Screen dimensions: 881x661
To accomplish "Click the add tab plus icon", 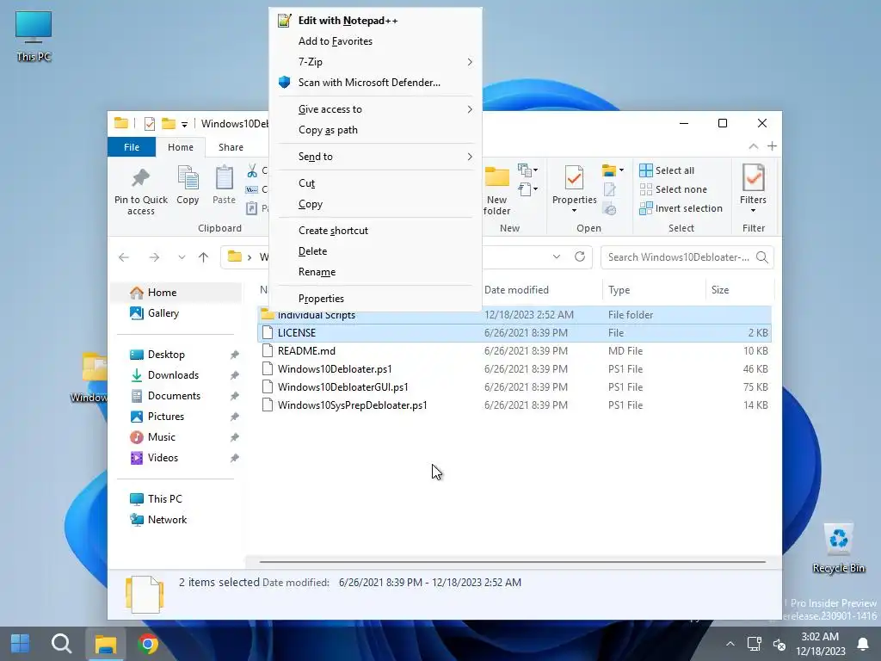I will [x=772, y=146].
